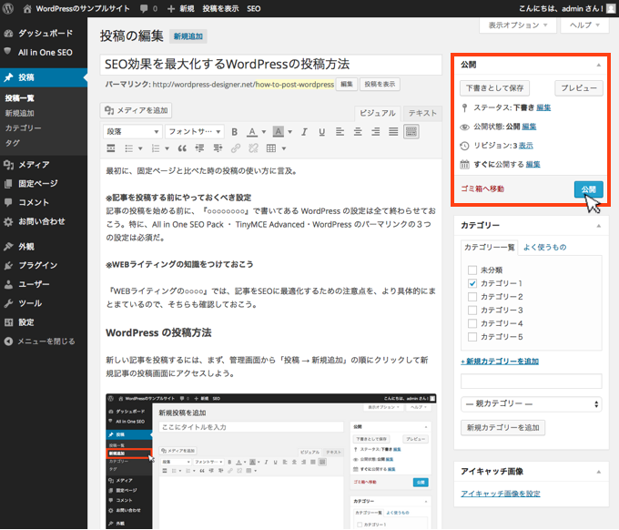The width and height of the screenshot is (619, 530).
Task: Click アイキャッチ画像を設定 link
Action: click(x=501, y=494)
